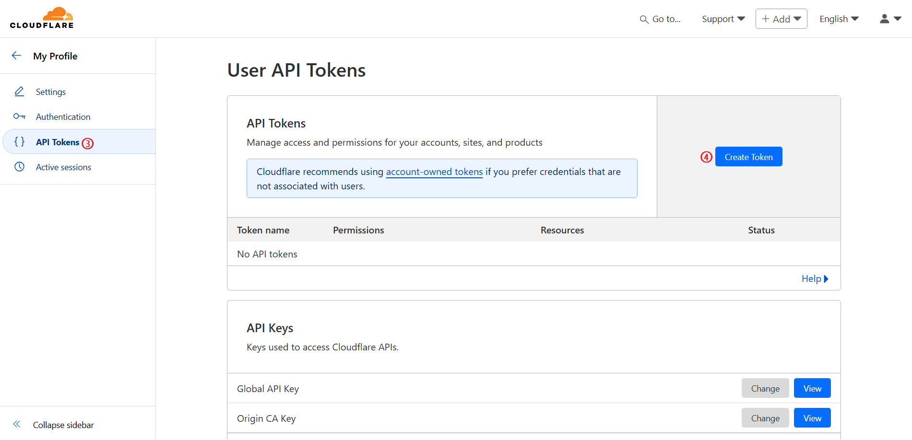Click the Permissions column header
Viewport: 912px width, 440px height.
(358, 230)
